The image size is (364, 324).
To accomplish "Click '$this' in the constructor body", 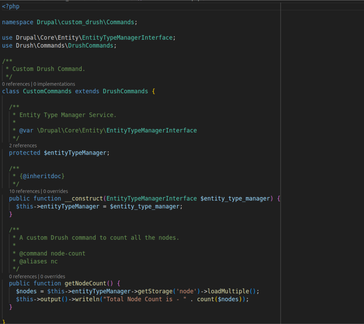I will tap(25, 207).
